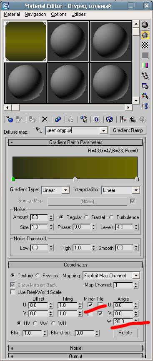Image resolution: width=153 pixels, height=361 pixels.
Task: Toggle the Backlight icon in side toolbar
Action: [x=145, y=35]
